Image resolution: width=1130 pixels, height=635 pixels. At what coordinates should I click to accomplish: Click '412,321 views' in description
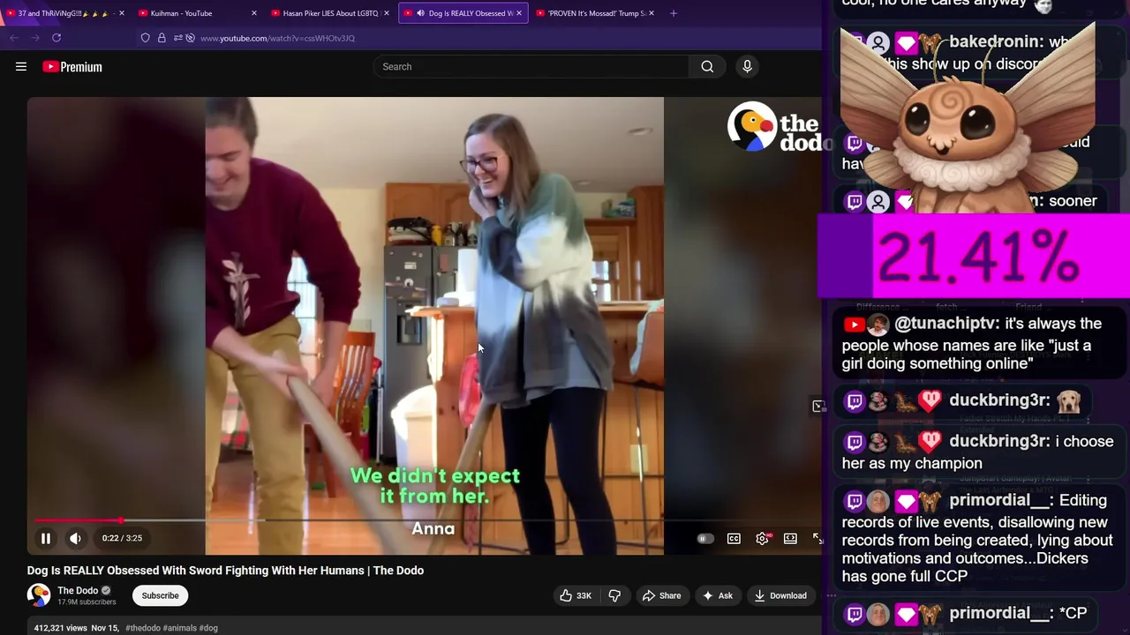60,628
